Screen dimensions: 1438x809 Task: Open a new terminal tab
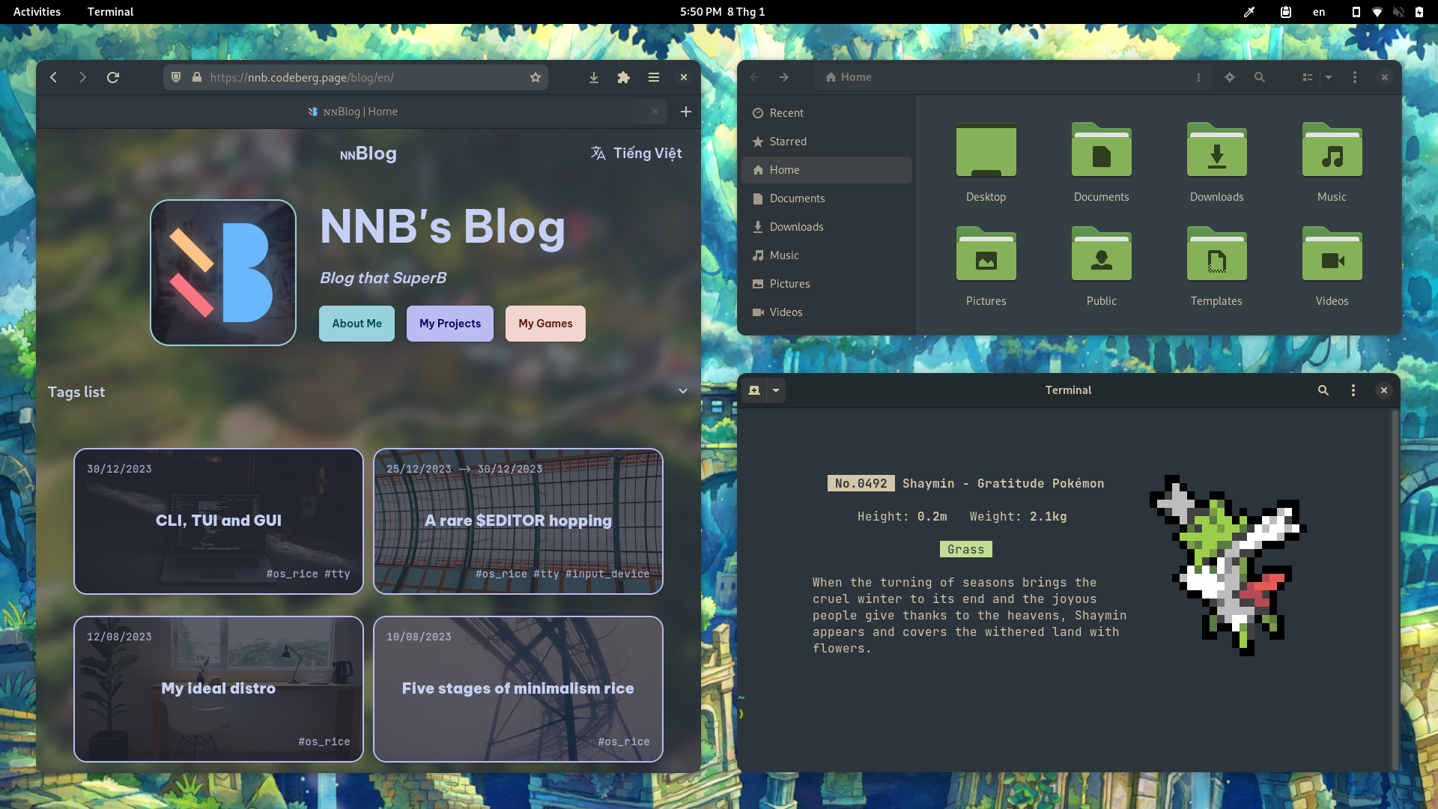[x=754, y=390]
